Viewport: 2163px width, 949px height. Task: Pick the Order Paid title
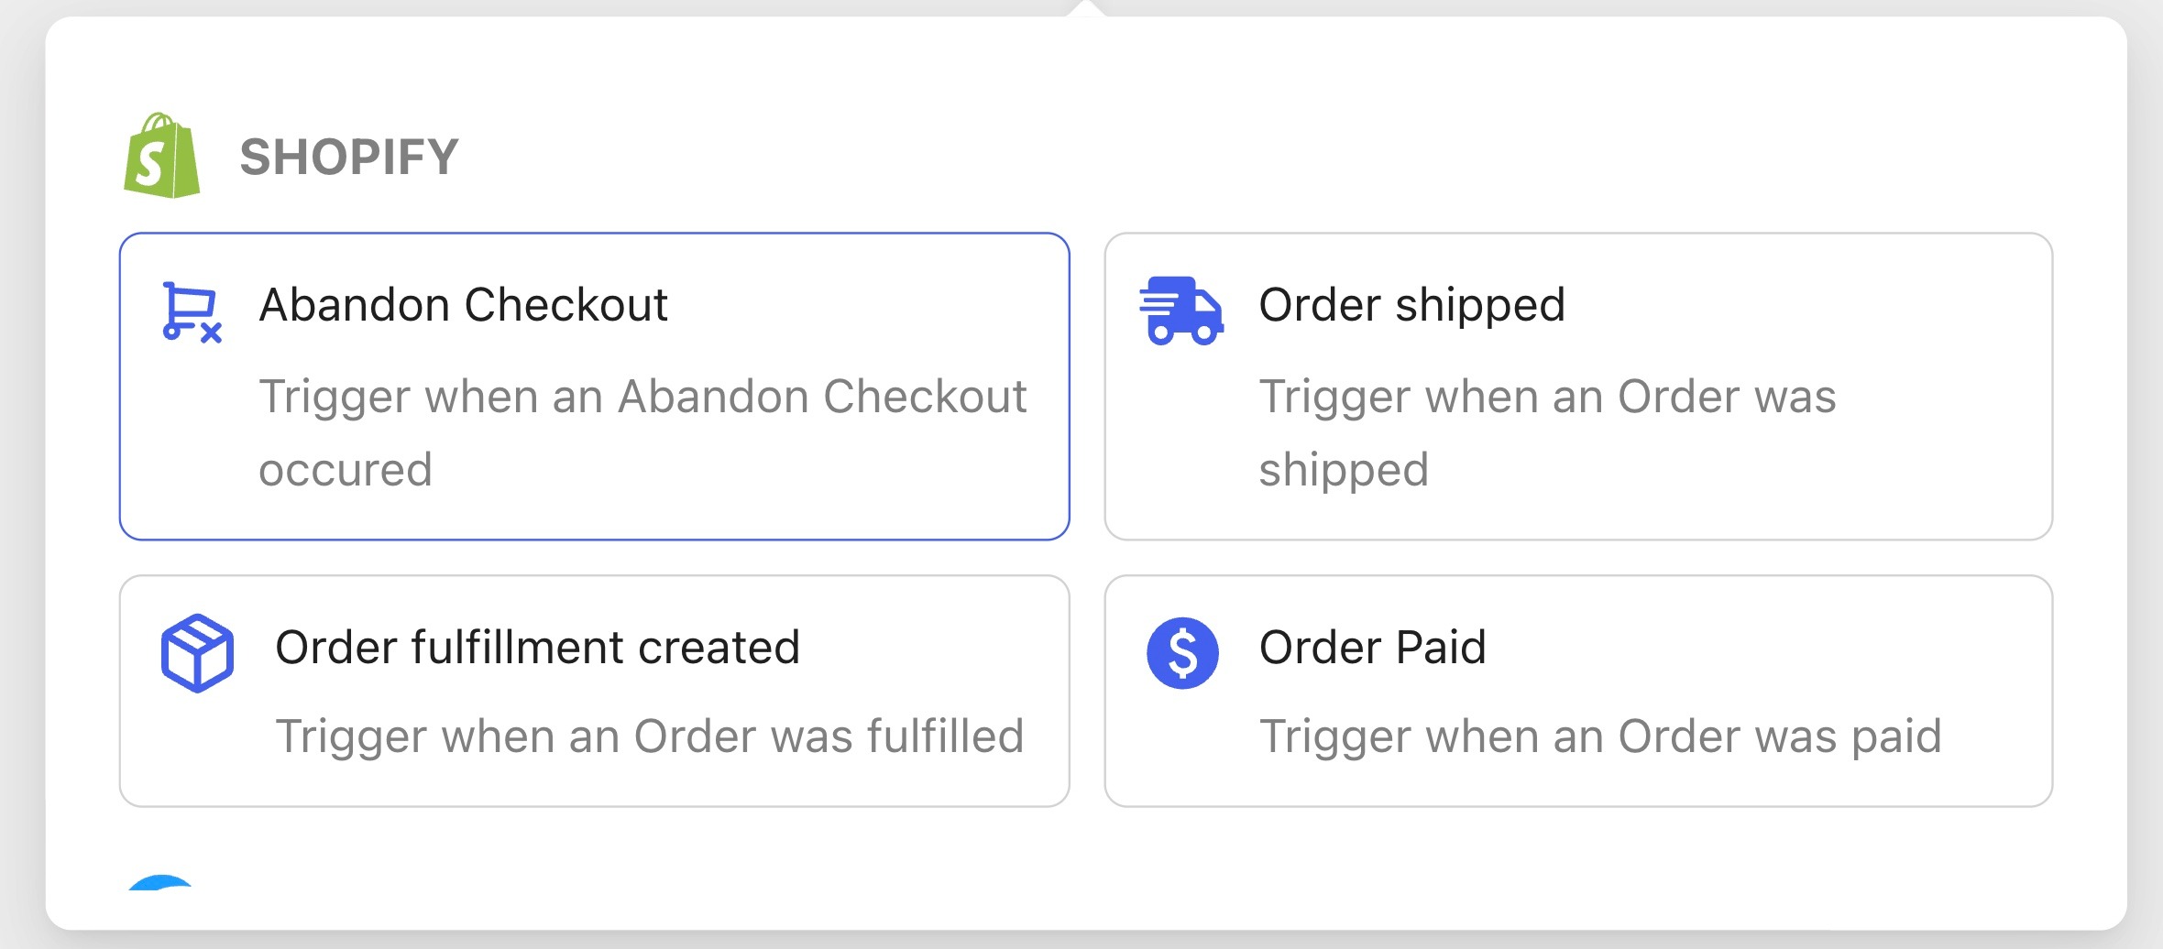coord(1372,648)
